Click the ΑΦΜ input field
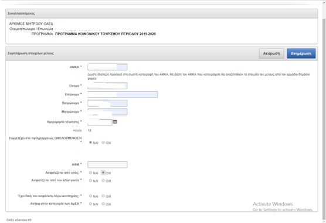This screenshot has width=326, height=223. (x=107, y=164)
